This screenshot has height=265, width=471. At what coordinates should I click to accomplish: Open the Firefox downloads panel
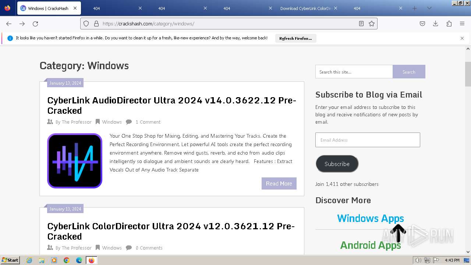(436, 24)
